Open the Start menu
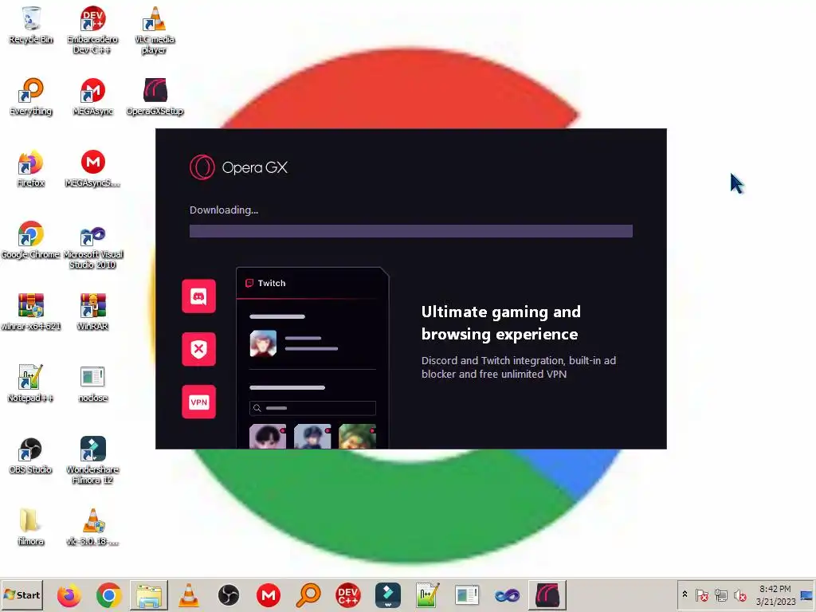 (22, 594)
